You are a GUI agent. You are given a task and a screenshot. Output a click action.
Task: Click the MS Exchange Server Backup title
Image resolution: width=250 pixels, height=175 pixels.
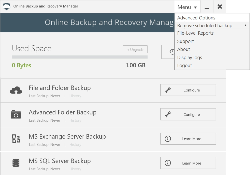tap(67, 136)
